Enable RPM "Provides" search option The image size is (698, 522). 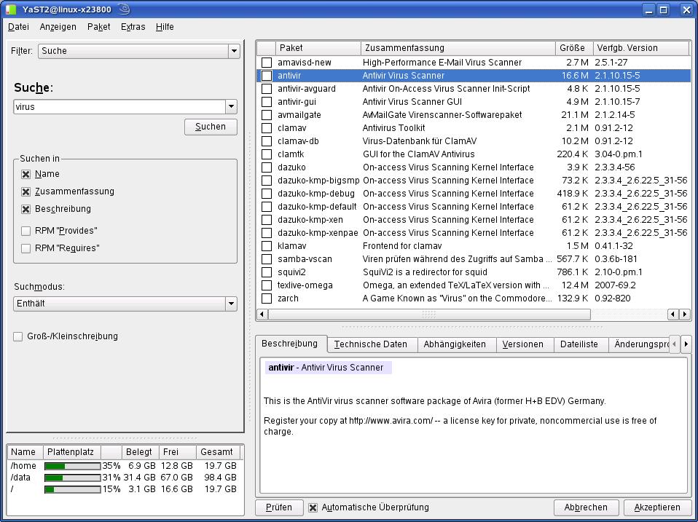tap(26, 231)
